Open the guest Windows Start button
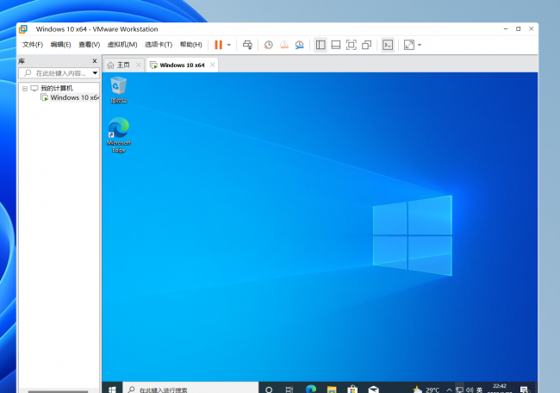The height and width of the screenshot is (393, 560). [x=112, y=389]
